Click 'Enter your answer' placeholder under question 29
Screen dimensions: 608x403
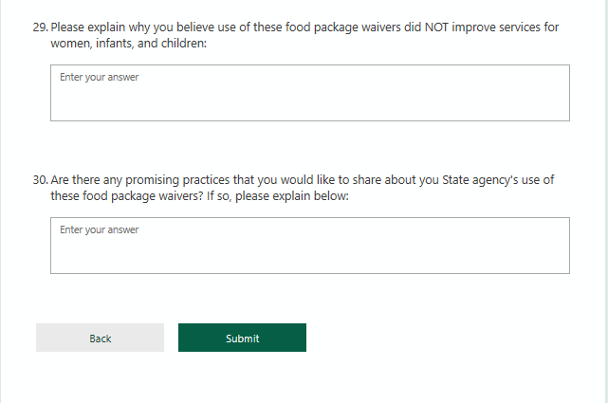click(99, 77)
